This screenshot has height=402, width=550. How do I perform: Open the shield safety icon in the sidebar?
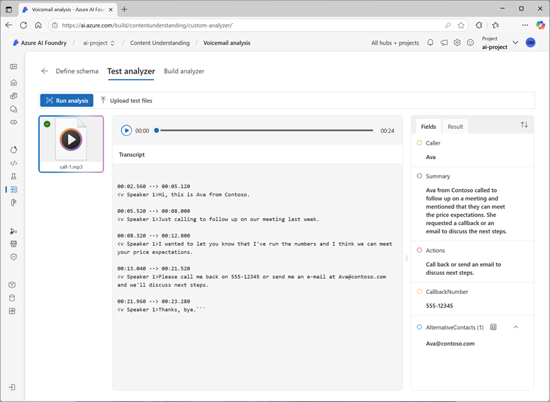[13, 257]
